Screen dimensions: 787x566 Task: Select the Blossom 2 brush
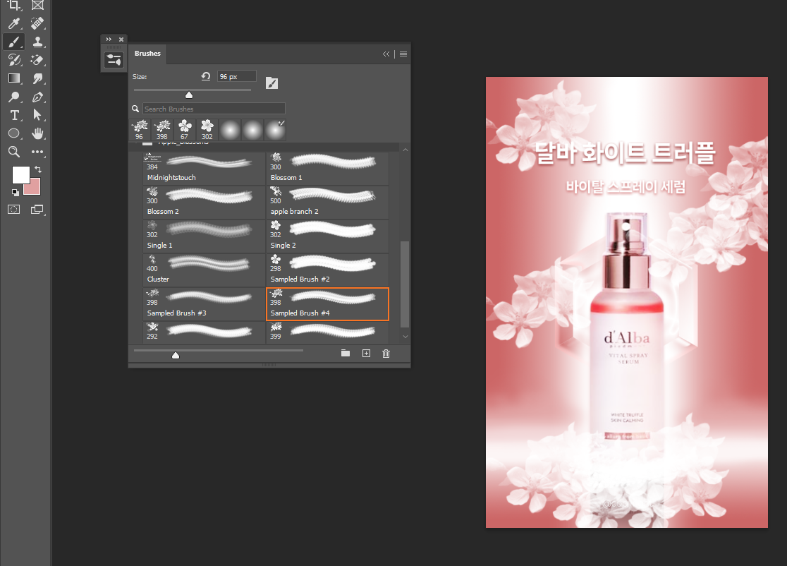(204, 203)
